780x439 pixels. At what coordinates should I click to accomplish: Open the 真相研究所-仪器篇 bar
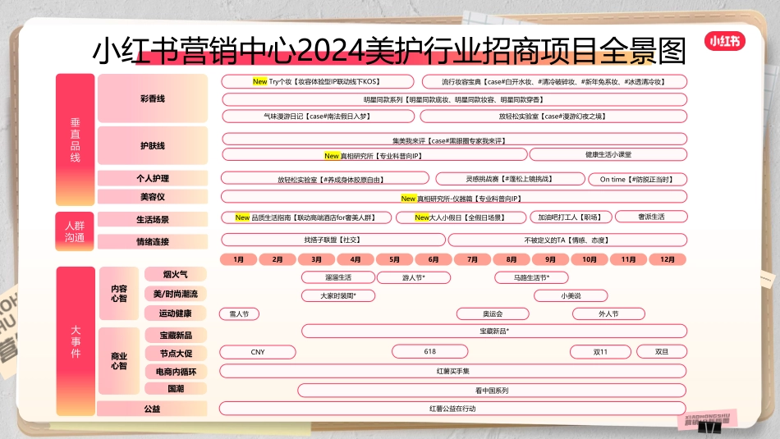pyautogui.click(x=454, y=197)
